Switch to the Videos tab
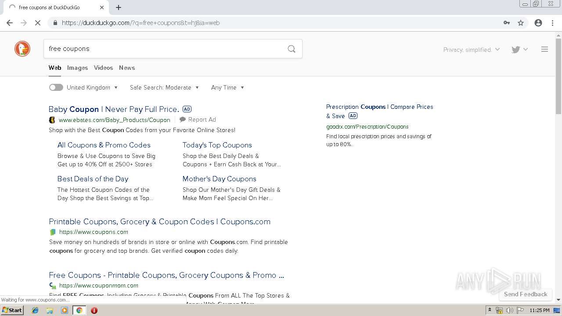The image size is (562, 316). (x=103, y=68)
